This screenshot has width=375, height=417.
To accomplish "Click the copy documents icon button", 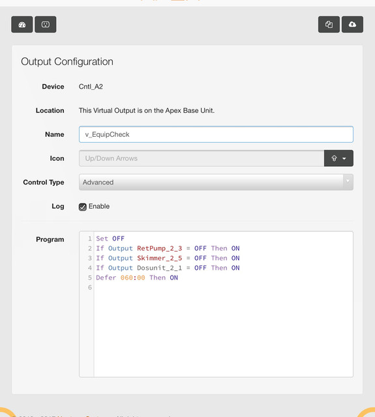I will [x=329, y=25].
